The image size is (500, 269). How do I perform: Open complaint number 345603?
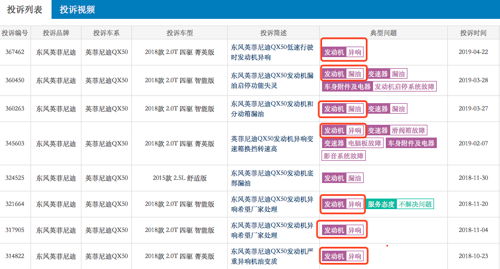coord(14,144)
